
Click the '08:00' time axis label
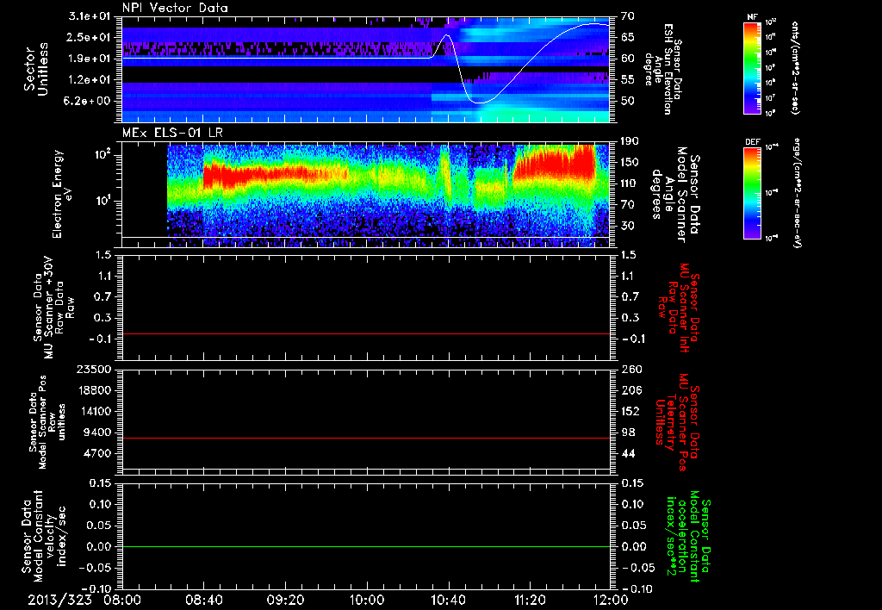[122, 600]
